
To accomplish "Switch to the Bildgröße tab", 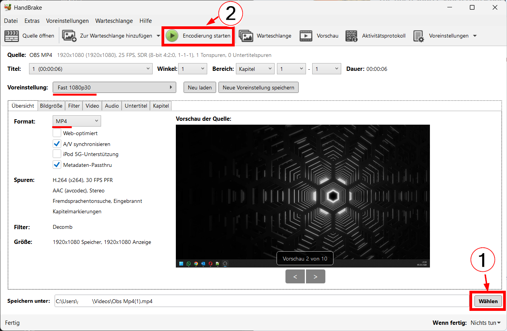I will pos(51,106).
